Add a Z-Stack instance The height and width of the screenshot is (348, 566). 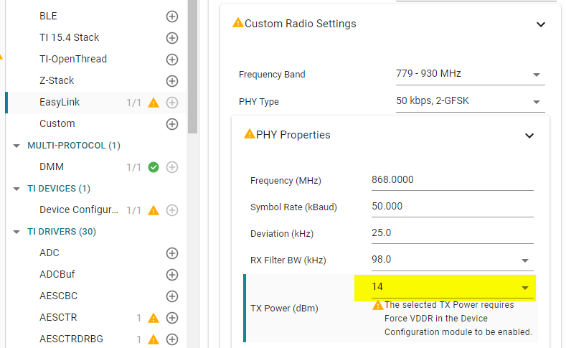pyautogui.click(x=172, y=80)
